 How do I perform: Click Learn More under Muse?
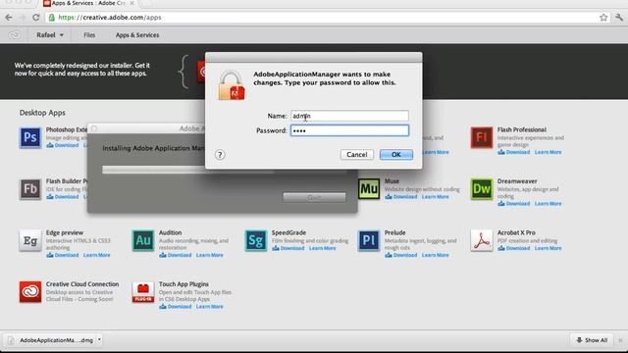tap(436, 197)
